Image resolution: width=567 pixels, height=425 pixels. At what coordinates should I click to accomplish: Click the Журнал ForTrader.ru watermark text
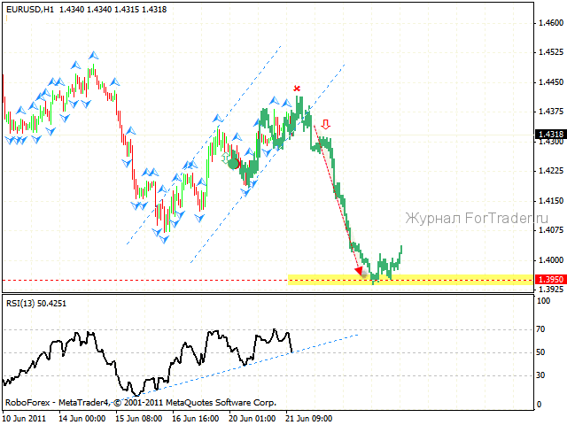[477, 219]
